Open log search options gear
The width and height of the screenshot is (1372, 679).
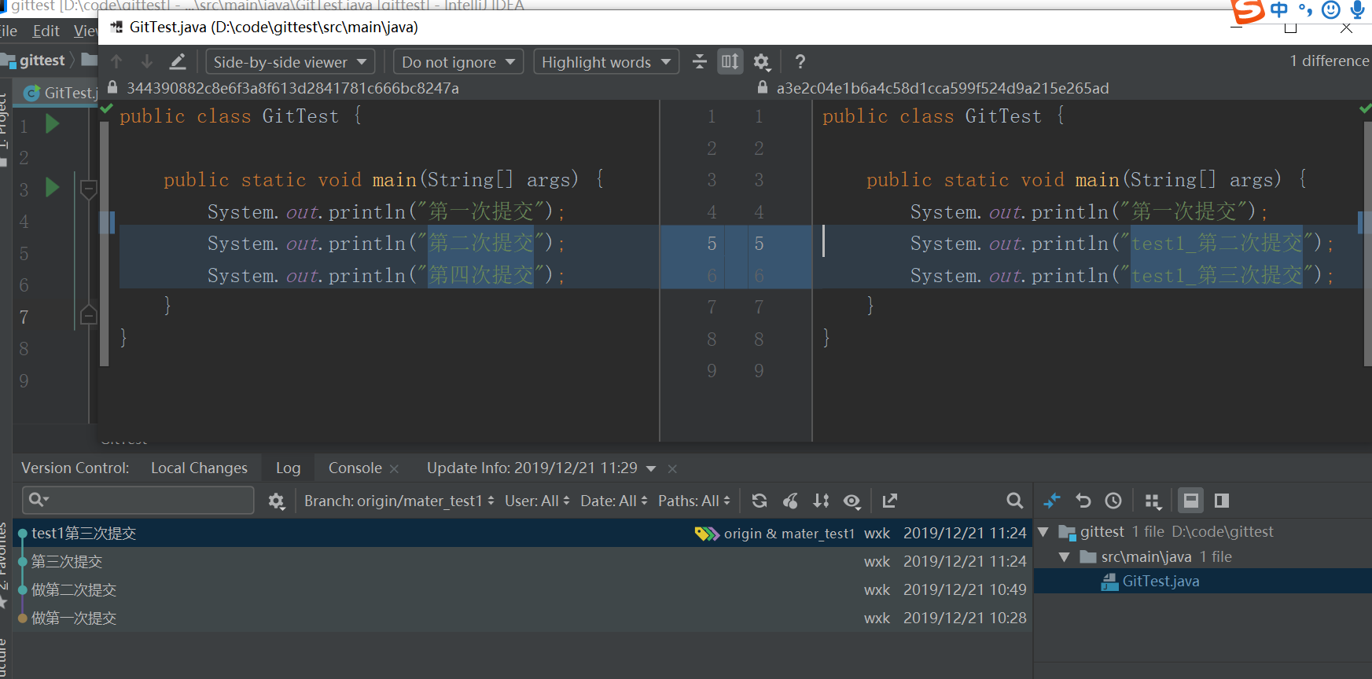tap(276, 501)
